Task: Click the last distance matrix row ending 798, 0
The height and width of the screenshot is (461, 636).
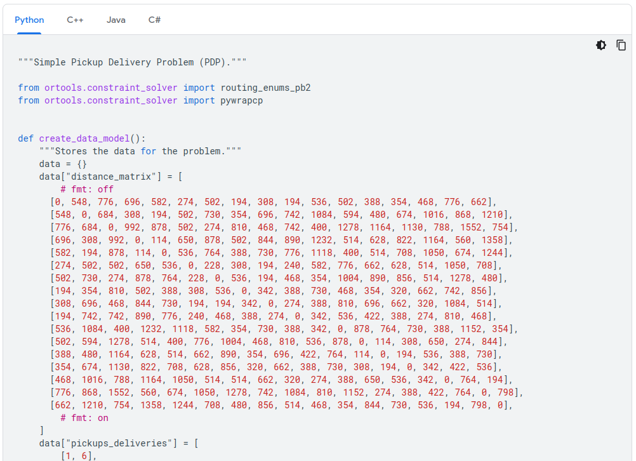Action: pos(254,404)
